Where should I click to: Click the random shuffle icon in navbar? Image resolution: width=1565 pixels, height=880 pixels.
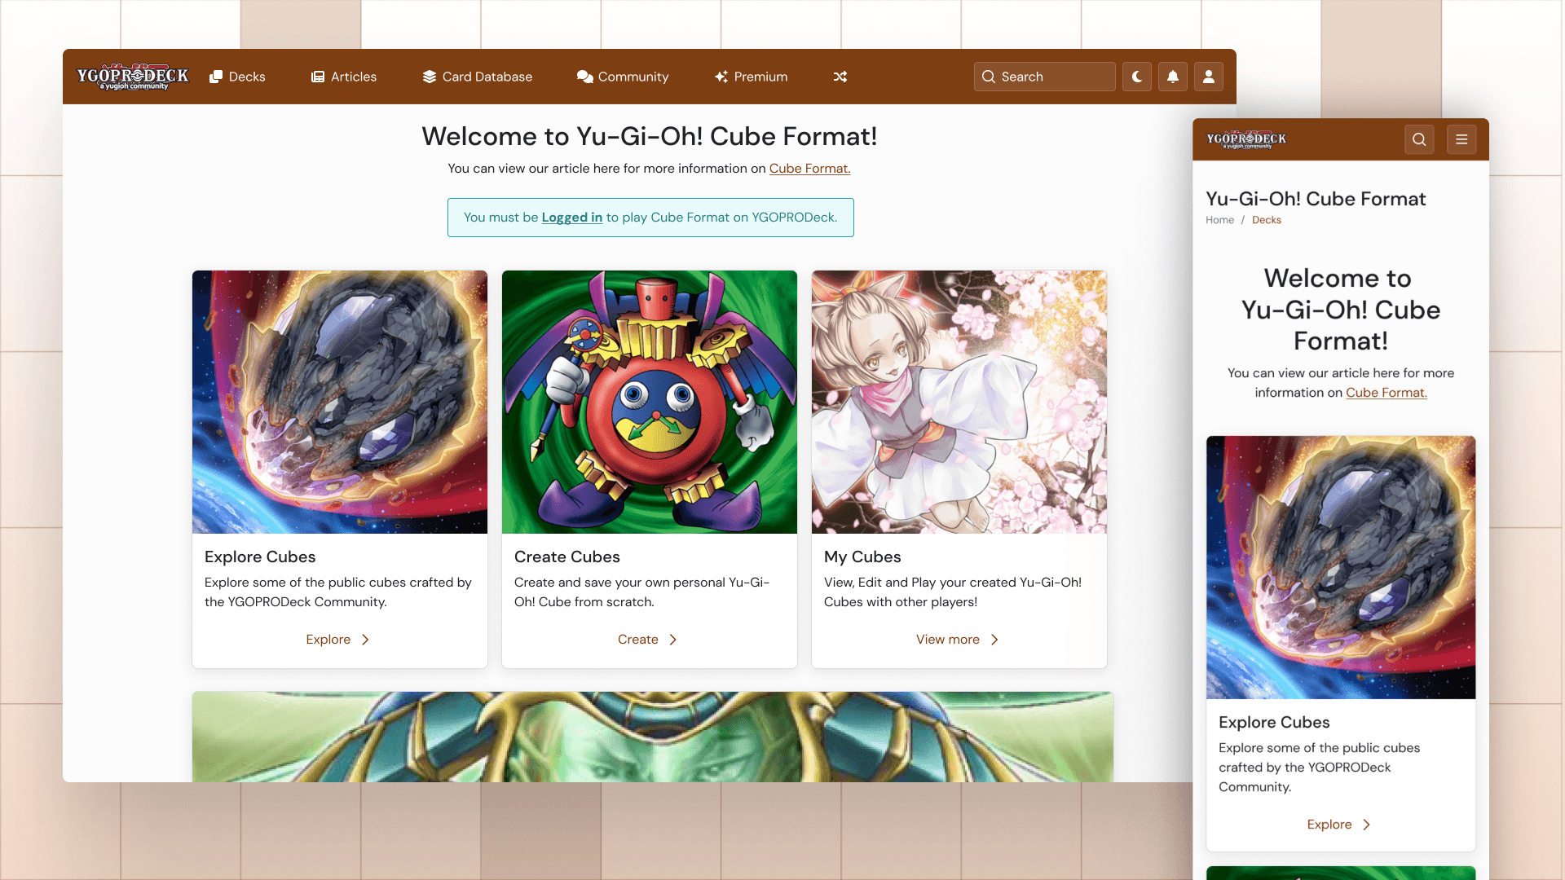(x=840, y=77)
